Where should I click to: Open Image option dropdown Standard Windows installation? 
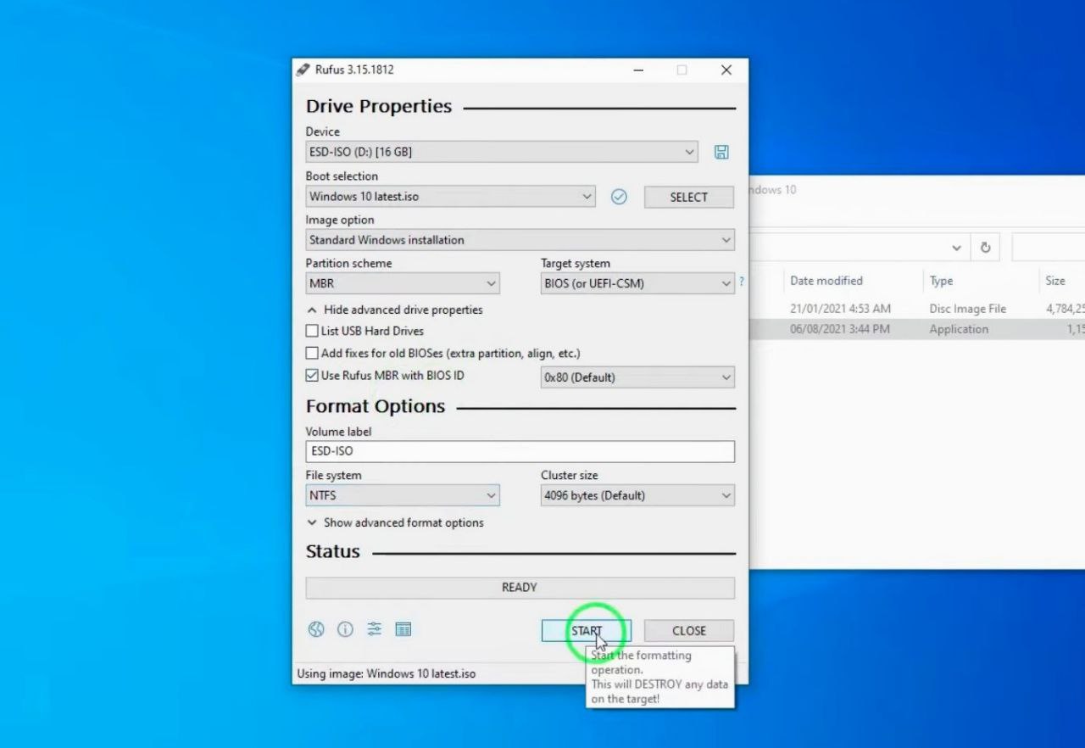pyautogui.click(x=520, y=240)
